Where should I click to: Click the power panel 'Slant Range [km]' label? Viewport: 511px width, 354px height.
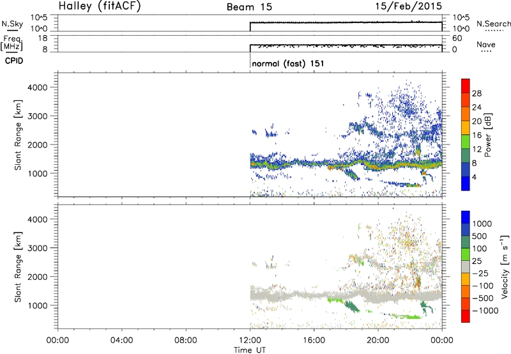coord(18,135)
